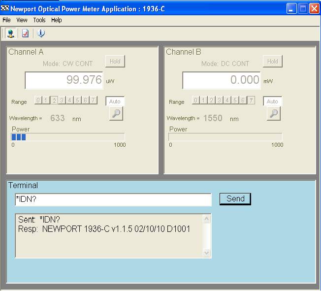Toggle Channel A Auto range button
The width and height of the screenshot is (321, 291).
tap(115, 101)
